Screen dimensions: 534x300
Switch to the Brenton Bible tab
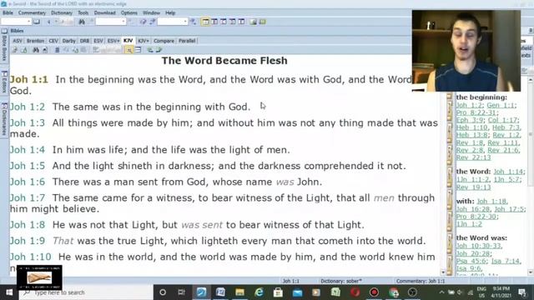coord(35,41)
